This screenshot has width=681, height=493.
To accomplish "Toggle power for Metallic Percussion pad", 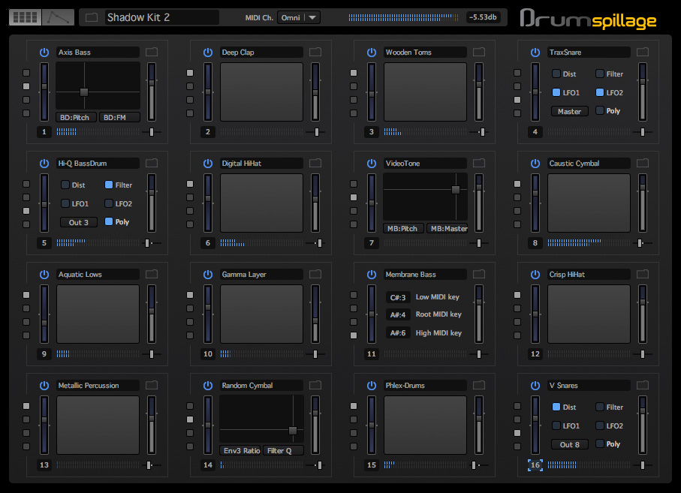I will pos(44,386).
